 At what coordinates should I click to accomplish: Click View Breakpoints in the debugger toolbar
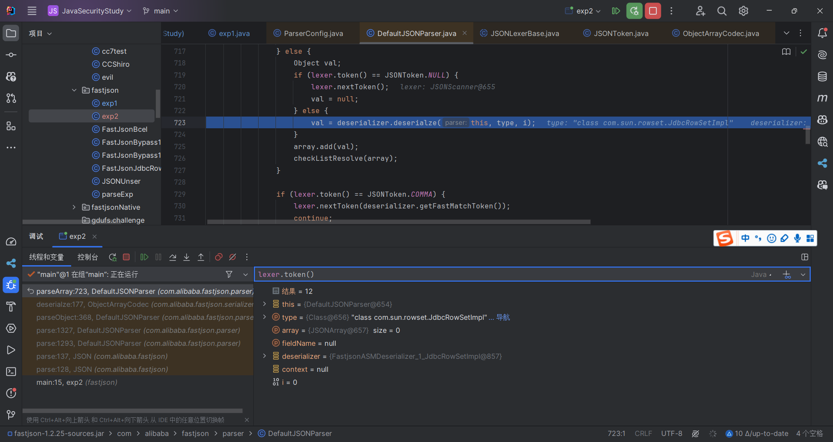tap(219, 257)
